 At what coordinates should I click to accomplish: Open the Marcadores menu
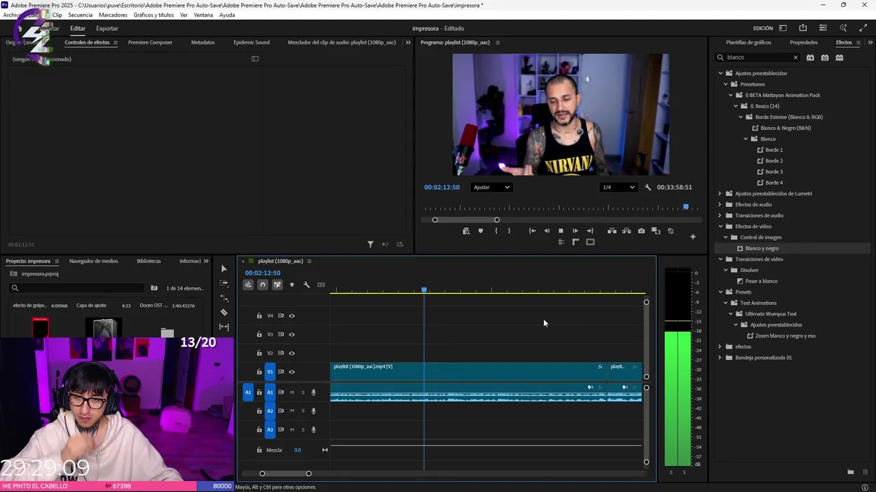pos(113,15)
